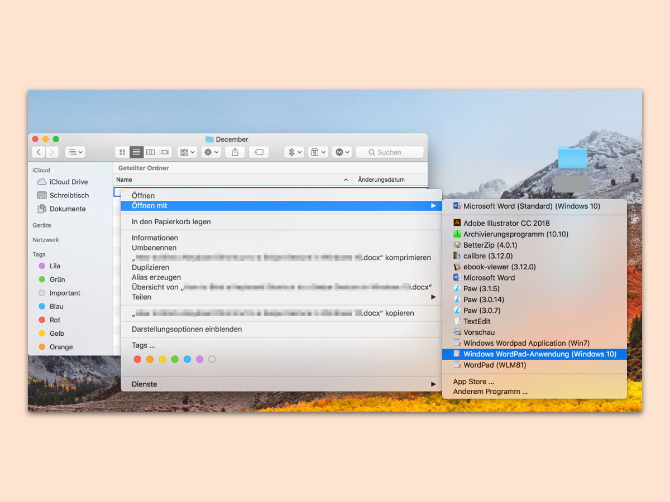Image resolution: width=670 pixels, height=502 pixels.
Task: Apply the red tag color dot
Action: tap(137, 359)
